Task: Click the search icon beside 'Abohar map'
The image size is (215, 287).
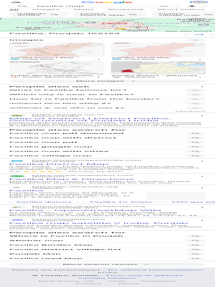Action: click(x=195, y=240)
